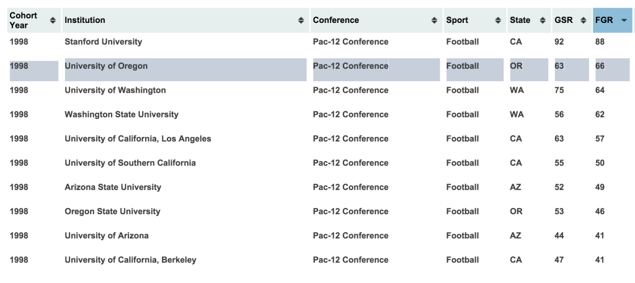Click University of Southern California entry

pyautogui.click(x=130, y=163)
